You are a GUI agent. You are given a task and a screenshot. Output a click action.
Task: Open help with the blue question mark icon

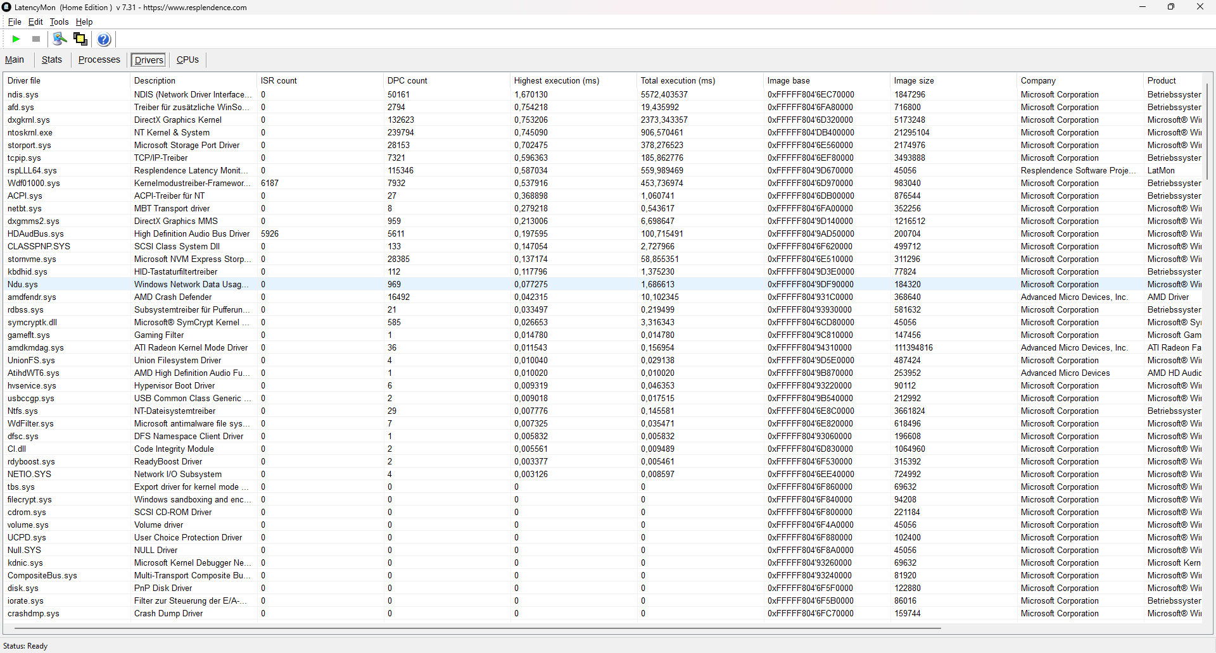(104, 39)
